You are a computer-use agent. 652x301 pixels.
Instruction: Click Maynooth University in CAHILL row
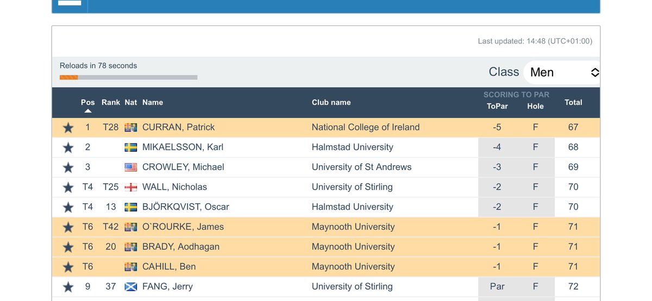click(353, 267)
